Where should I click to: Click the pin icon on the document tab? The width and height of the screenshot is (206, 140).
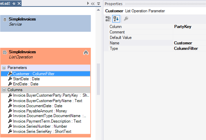click(14, 3)
